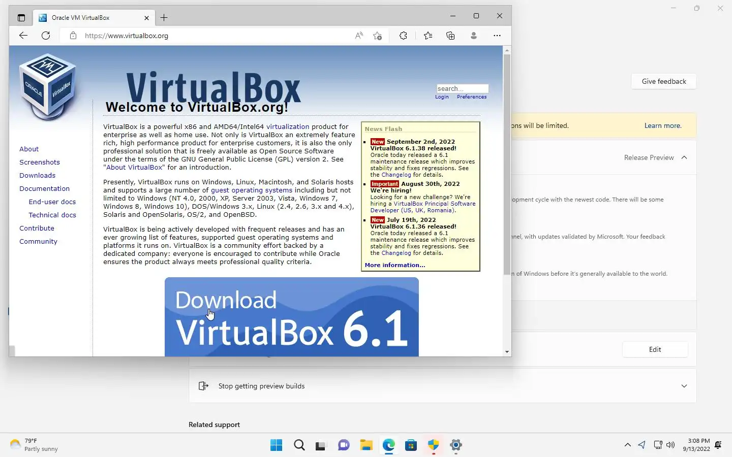Open the Preferences link

coord(472,97)
